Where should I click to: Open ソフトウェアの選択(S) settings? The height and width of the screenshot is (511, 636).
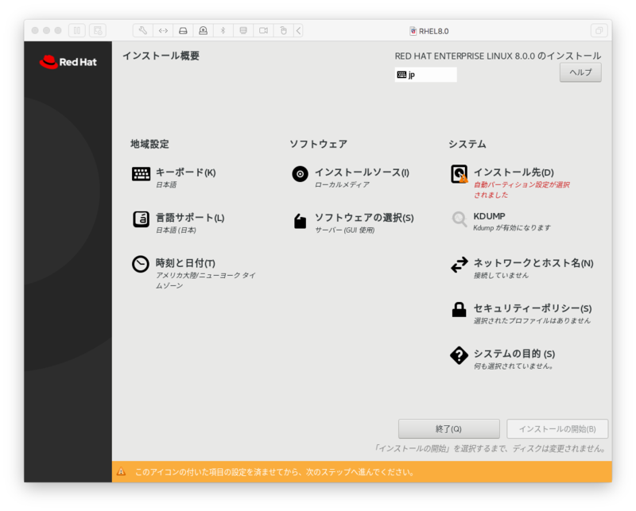[x=365, y=218]
